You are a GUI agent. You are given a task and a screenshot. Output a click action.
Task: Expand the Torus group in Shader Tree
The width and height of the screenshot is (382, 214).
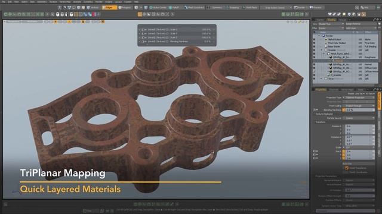322,78
